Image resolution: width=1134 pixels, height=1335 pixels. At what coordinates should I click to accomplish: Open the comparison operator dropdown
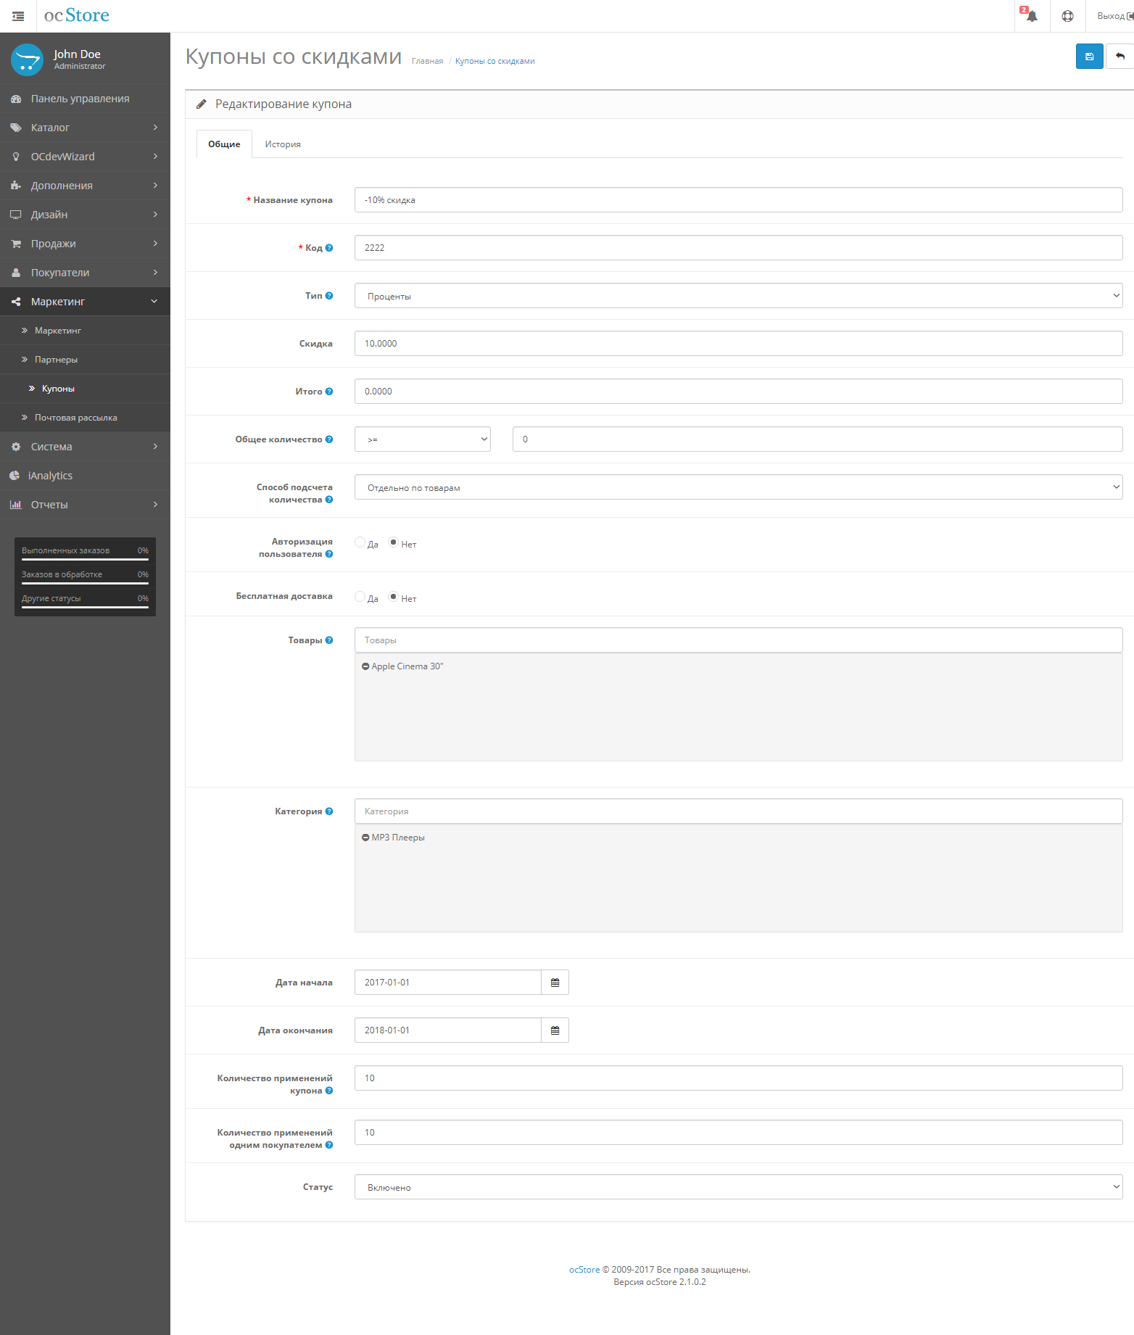coord(422,439)
